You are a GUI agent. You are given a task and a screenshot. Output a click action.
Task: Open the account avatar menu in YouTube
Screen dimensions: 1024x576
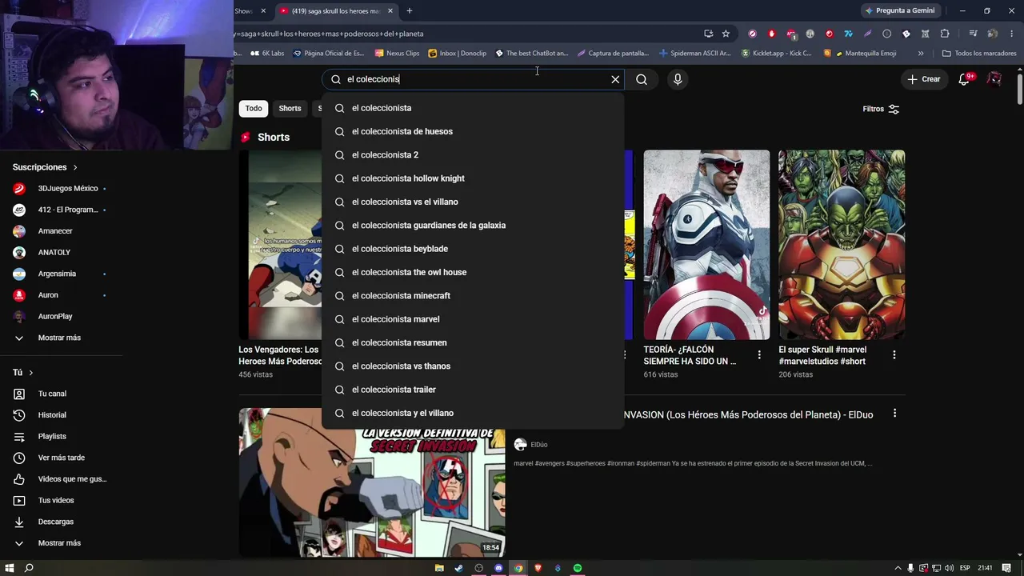click(x=994, y=79)
